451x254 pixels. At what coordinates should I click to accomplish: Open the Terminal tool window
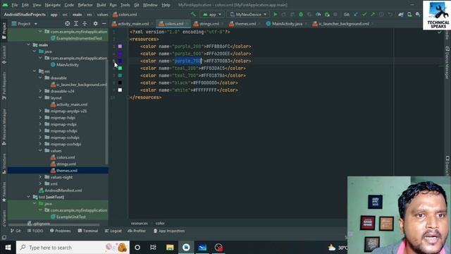(88, 231)
